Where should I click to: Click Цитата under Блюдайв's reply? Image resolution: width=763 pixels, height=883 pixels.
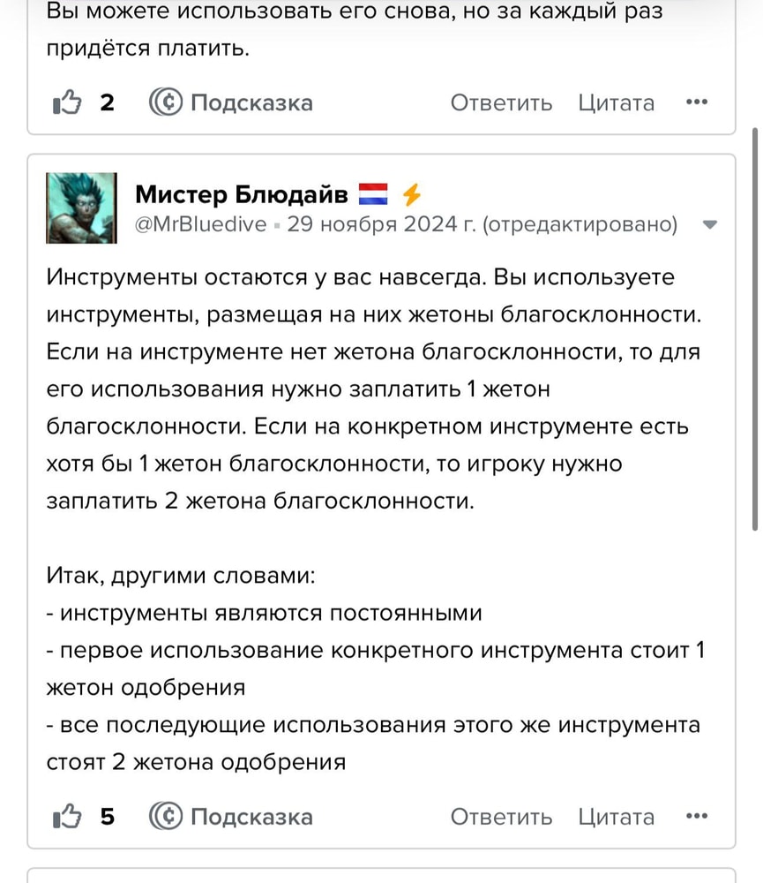click(616, 816)
